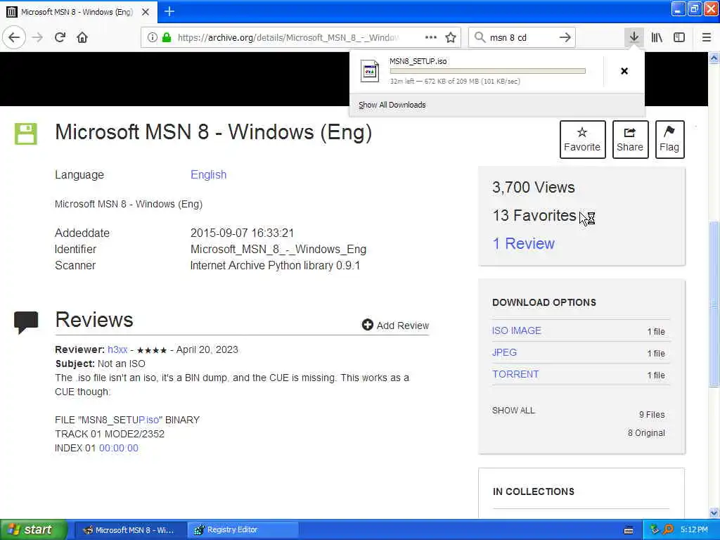
Task: Click the green floppy disk software icon
Action: pos(26,134)
